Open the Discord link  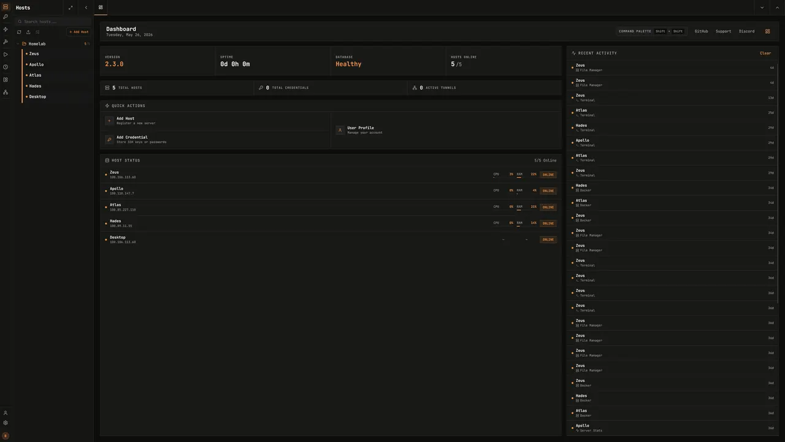(746, 31)
